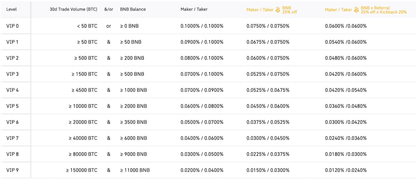
Task: Select the "30d Trade Volume (BTC)" header
Action: point(73,9)
